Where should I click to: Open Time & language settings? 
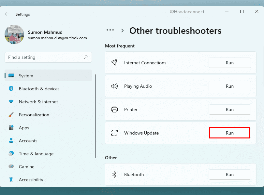point(48,154)
